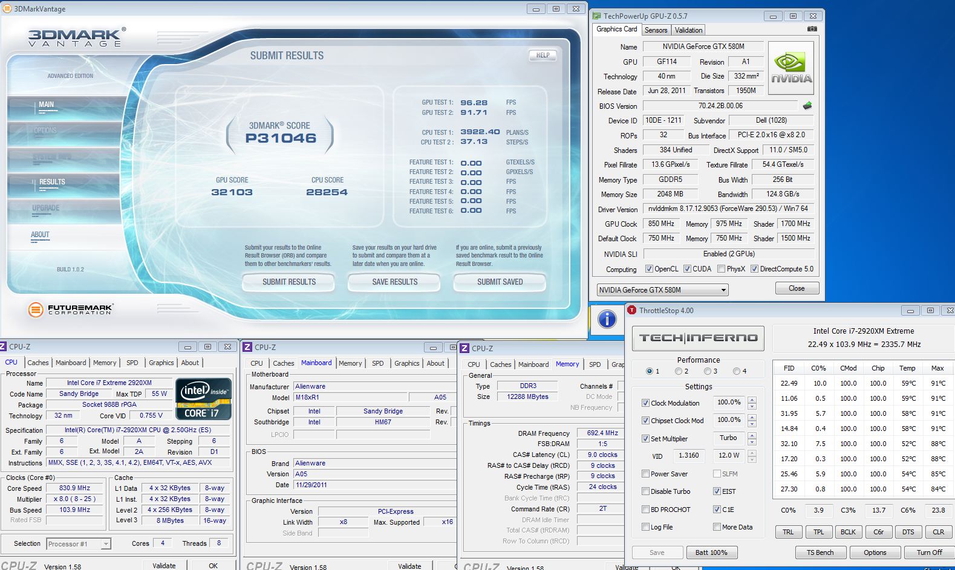Click the GPU-Z Name field showing GTX 580M
This screenshot has width=955, height=570.
703,47
